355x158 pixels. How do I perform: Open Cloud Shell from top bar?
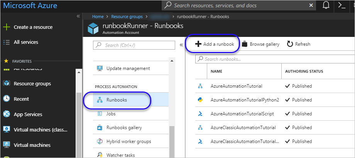tap(341, 5)
